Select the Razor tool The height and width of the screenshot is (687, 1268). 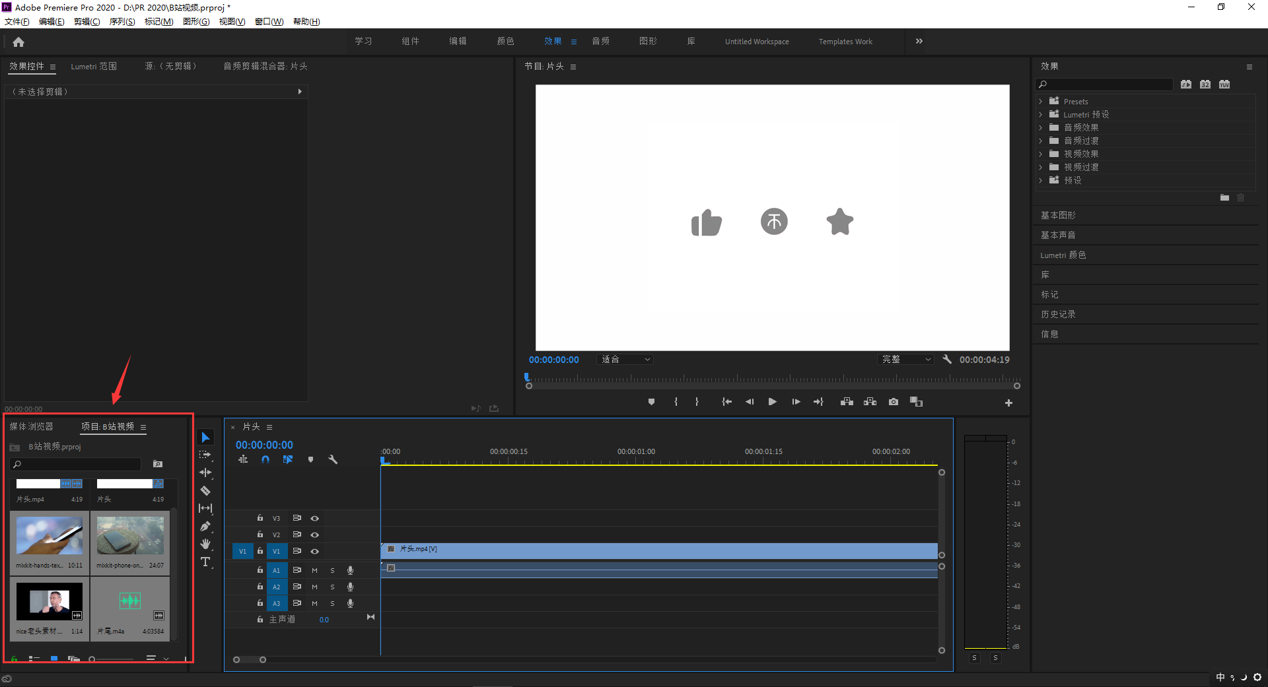tap(205, 490)
